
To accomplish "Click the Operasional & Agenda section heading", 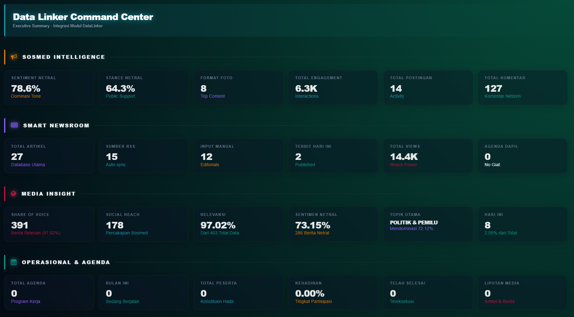I will [x=66, y=262].
